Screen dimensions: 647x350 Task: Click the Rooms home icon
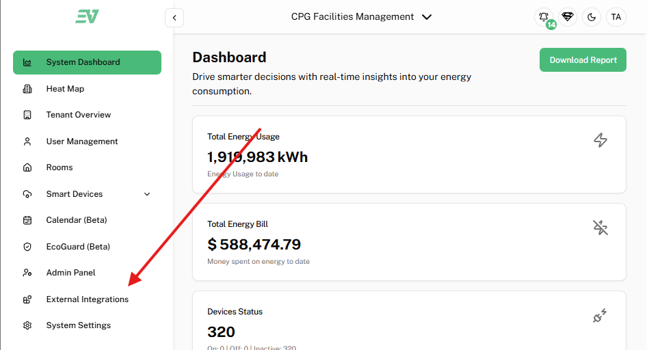tap(27, 167)
